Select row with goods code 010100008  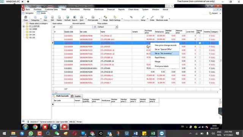[136, 61]
